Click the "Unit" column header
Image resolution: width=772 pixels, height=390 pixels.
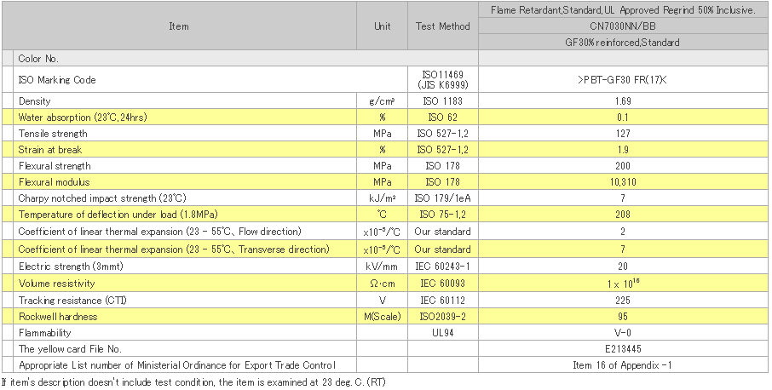pos(383,26)
